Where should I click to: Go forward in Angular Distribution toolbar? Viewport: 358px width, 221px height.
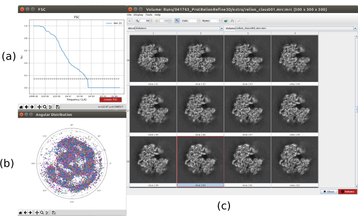[30, 213]
